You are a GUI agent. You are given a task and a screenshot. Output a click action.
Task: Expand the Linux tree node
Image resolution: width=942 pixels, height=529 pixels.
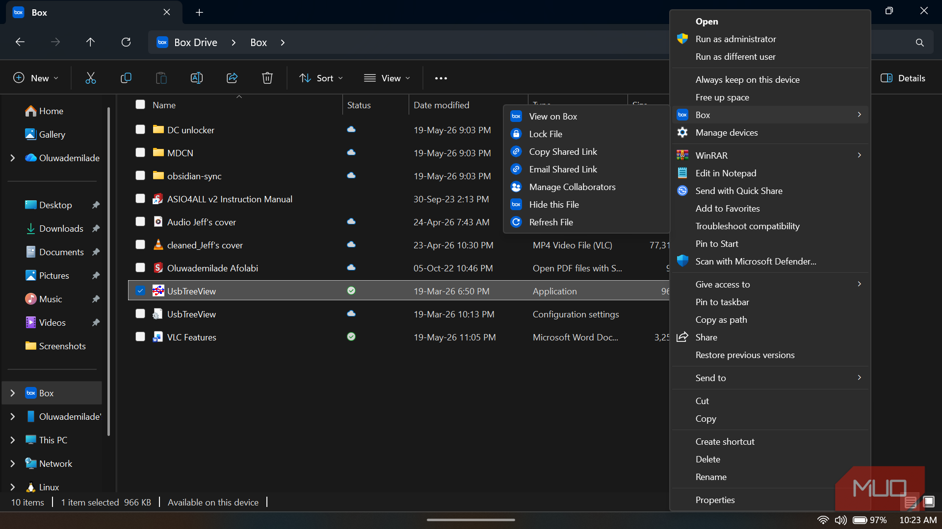(x=13, y=487)
